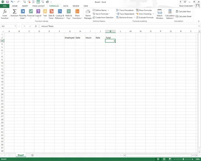Switch to the DATA ribbon tab
The width and height of the screenshot is (201, 161).
[x=66, y=6]
